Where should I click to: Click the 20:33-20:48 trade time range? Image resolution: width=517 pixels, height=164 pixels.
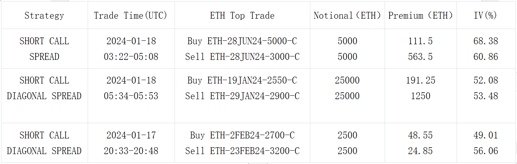[131, 151]
